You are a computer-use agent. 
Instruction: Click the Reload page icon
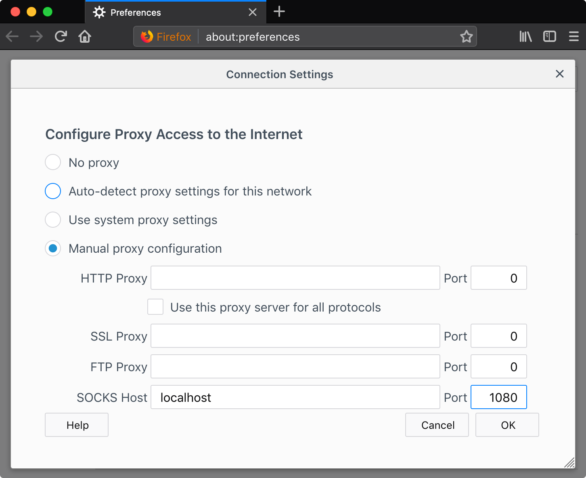(61, 37)
